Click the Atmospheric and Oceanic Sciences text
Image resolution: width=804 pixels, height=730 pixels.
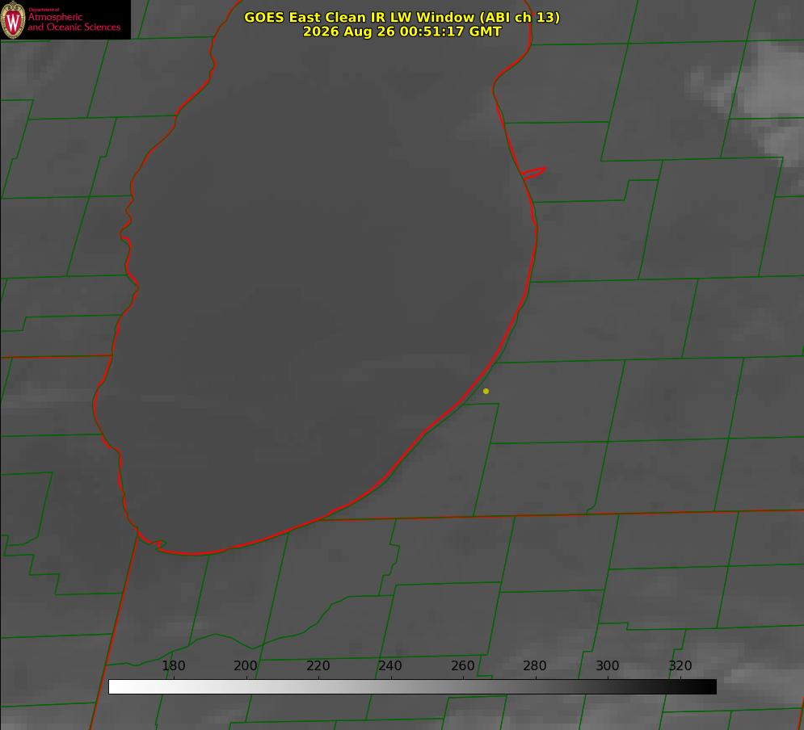[x=74, y=22]
